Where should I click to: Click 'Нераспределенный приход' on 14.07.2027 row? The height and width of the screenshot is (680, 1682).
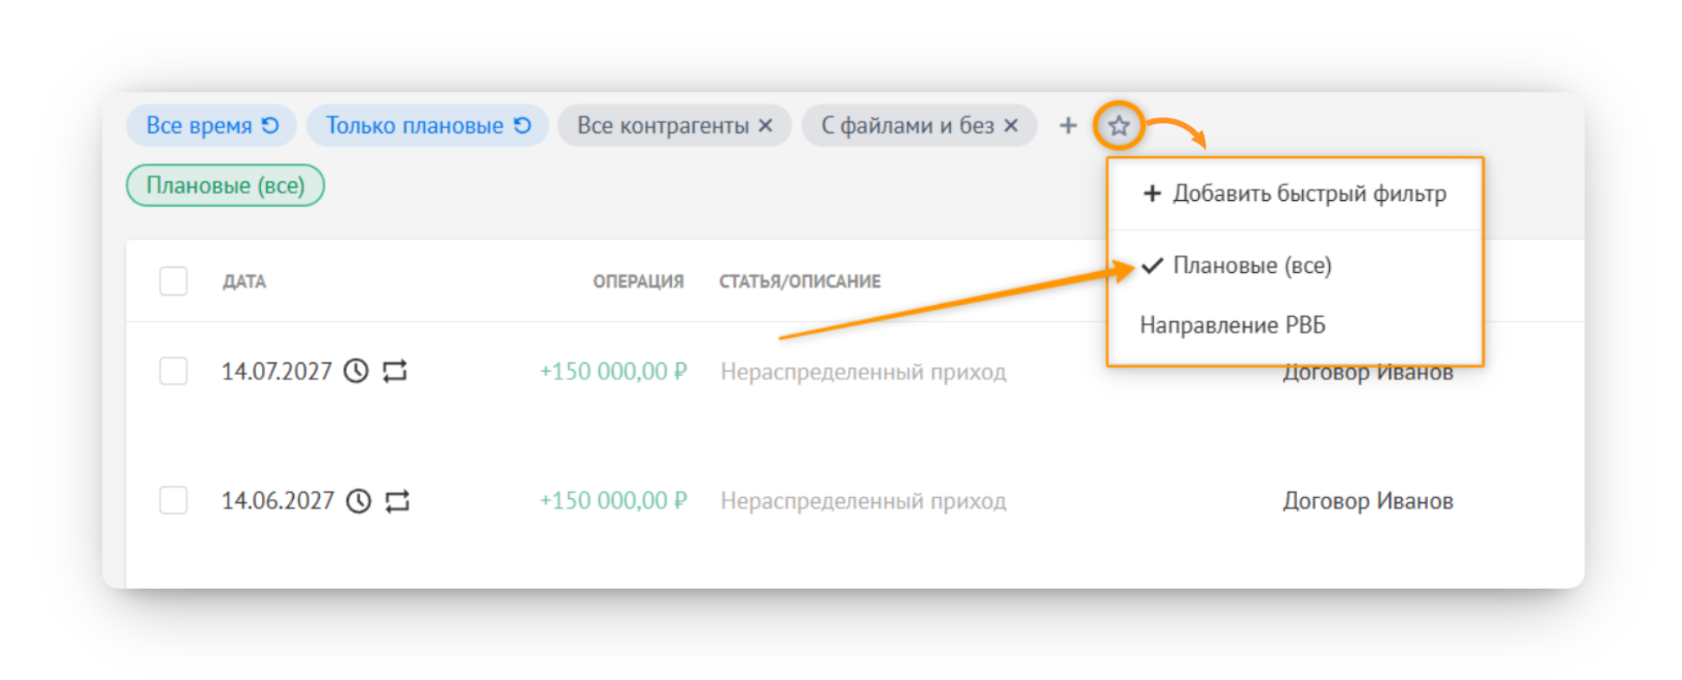[864, 372]
